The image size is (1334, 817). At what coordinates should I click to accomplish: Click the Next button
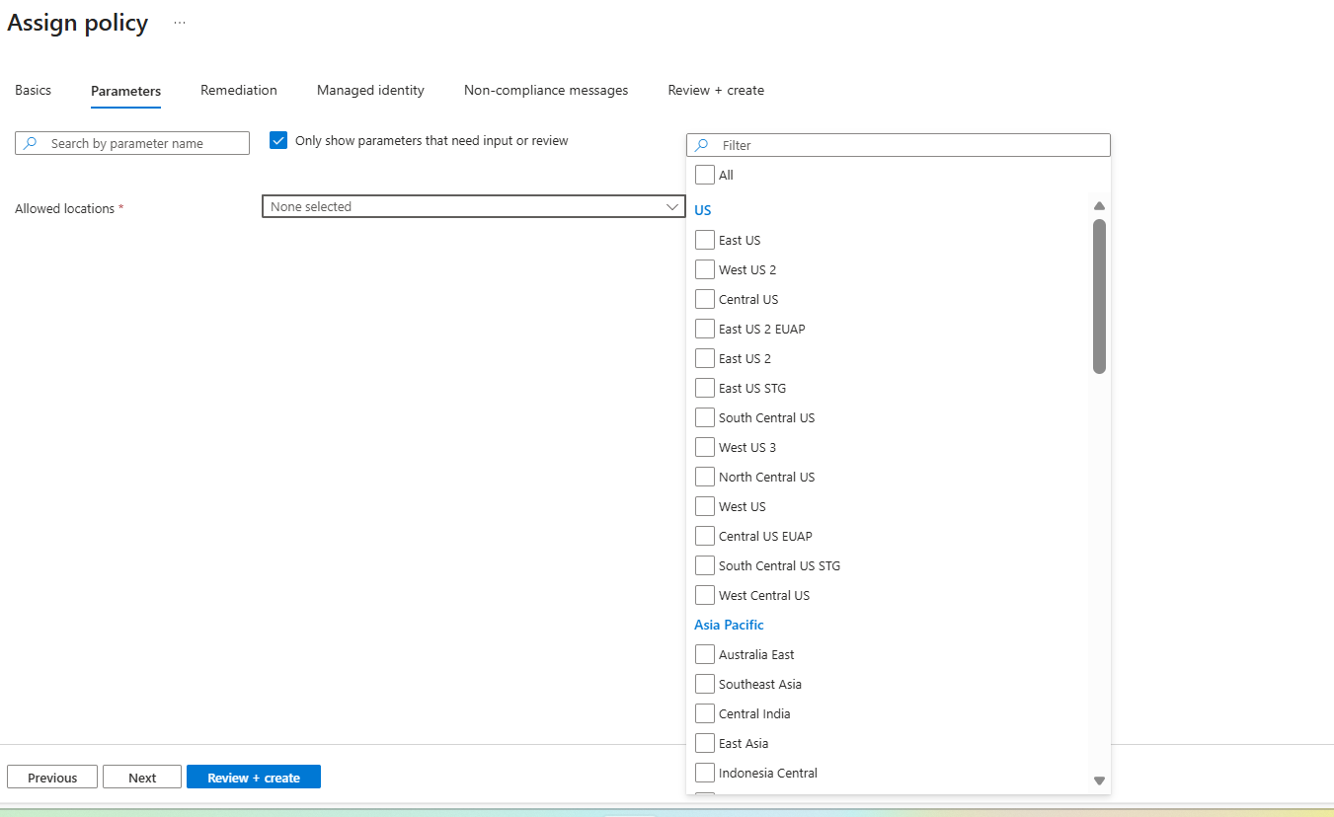tap(142, 778)
